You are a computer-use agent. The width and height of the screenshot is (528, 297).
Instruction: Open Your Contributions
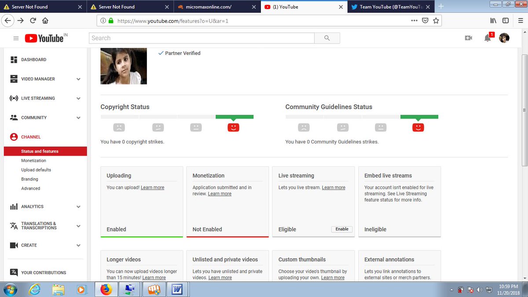[x=43, y=273]
